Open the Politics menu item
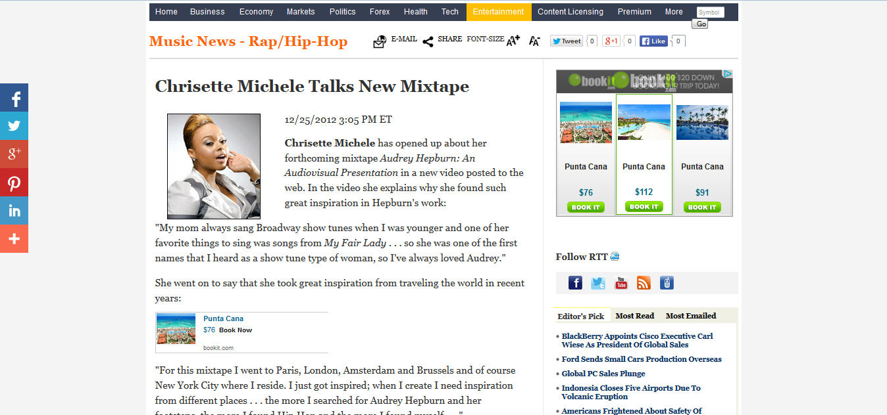The width and height of the screenshot is (887, 415). click(343, 12)
